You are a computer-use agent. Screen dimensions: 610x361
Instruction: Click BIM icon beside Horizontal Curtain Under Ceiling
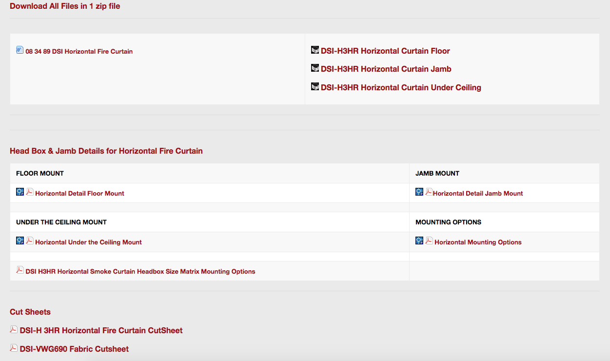315,86
